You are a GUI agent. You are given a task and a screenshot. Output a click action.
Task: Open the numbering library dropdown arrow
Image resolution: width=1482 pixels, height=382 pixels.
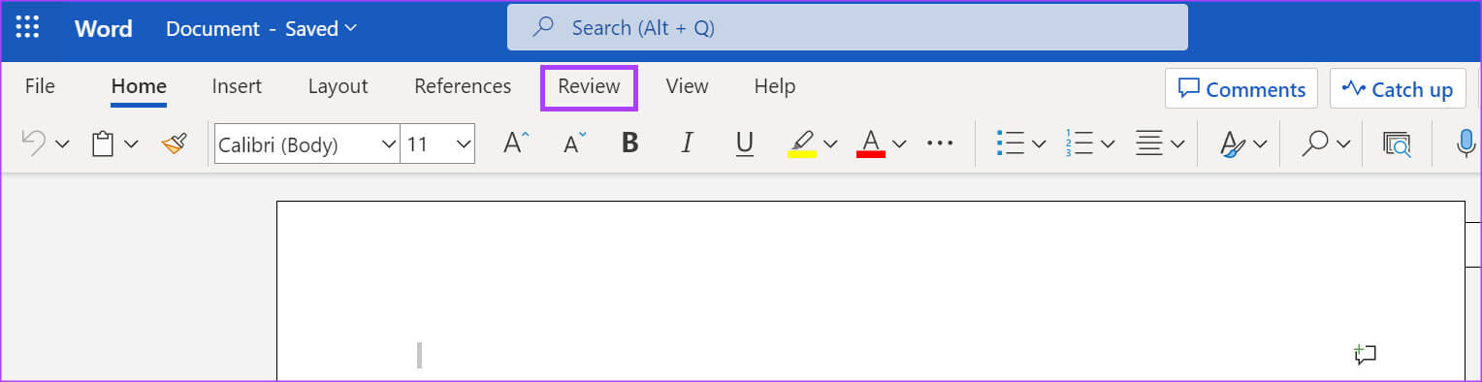coord(1108,144)
